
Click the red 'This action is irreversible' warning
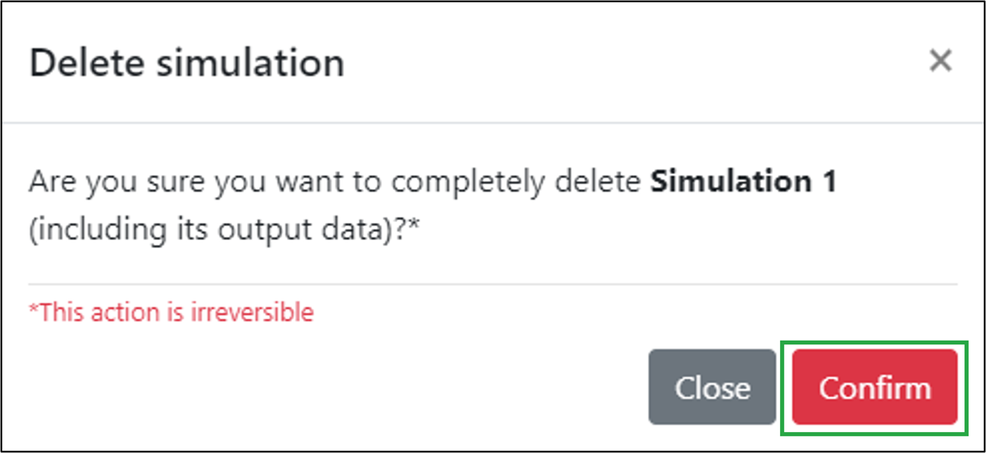point(171,313)
